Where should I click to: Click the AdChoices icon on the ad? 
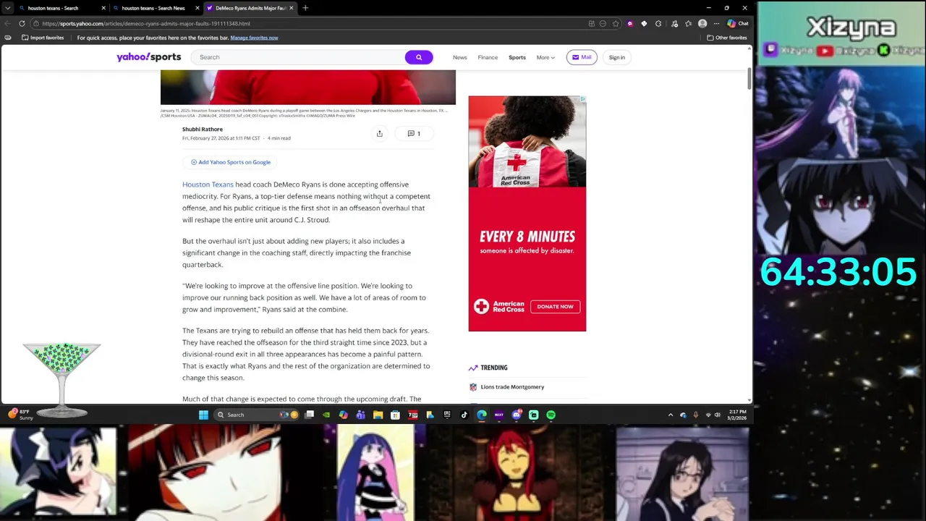582,99
